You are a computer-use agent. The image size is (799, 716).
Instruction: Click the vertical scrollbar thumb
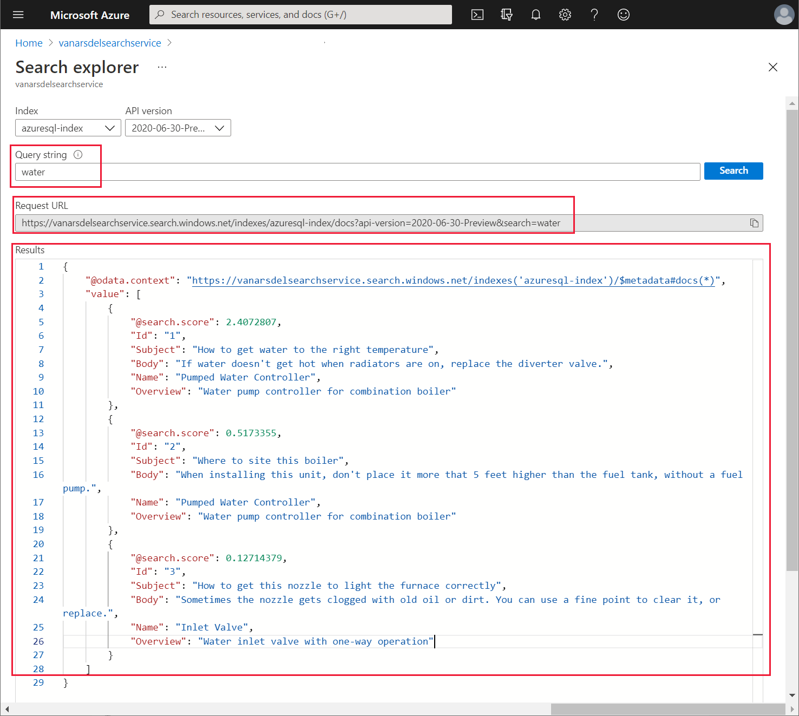[x=792, y=340]
